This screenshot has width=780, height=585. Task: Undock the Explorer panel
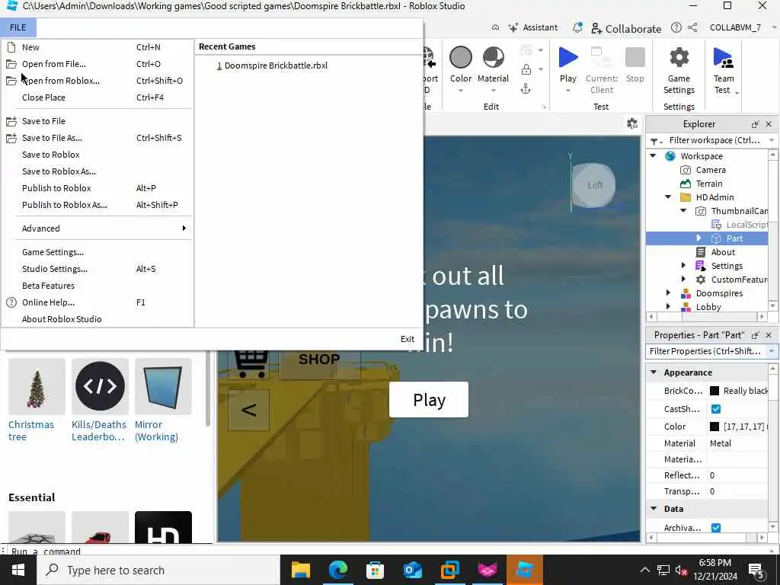tap(755, 124)
